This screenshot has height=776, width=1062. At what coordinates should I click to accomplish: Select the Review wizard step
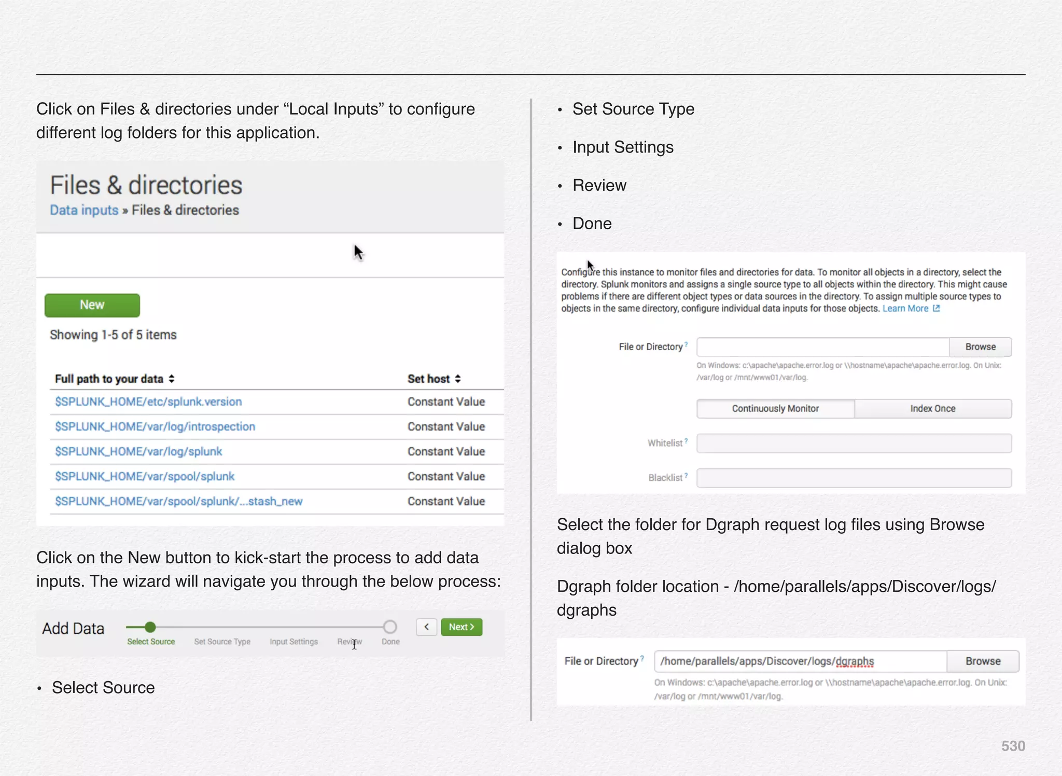point(350,642)
